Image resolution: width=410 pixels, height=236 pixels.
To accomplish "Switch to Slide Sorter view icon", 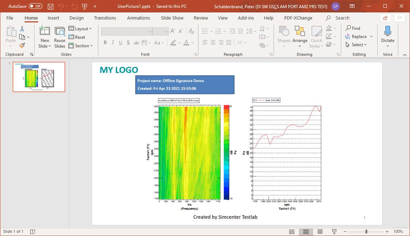I will point(306,232).
